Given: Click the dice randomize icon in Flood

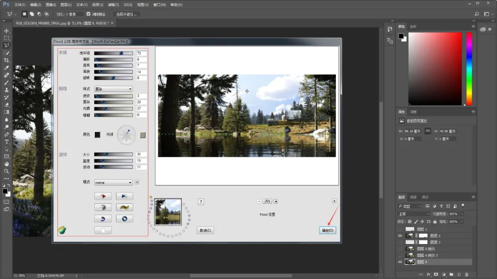Looking at the screenshot, I should click(103, 207).
